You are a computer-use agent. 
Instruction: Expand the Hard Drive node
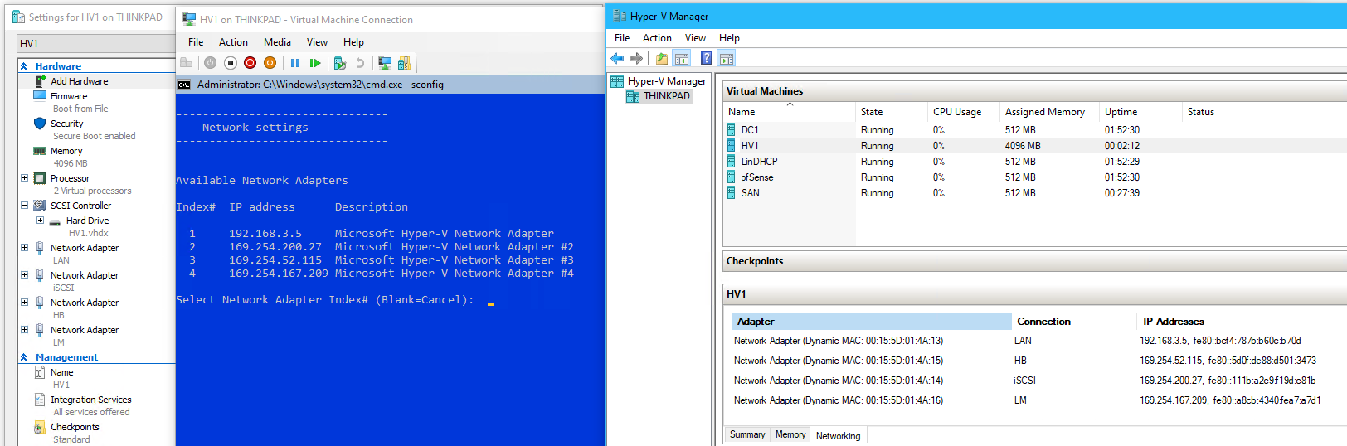pos(40,221)
